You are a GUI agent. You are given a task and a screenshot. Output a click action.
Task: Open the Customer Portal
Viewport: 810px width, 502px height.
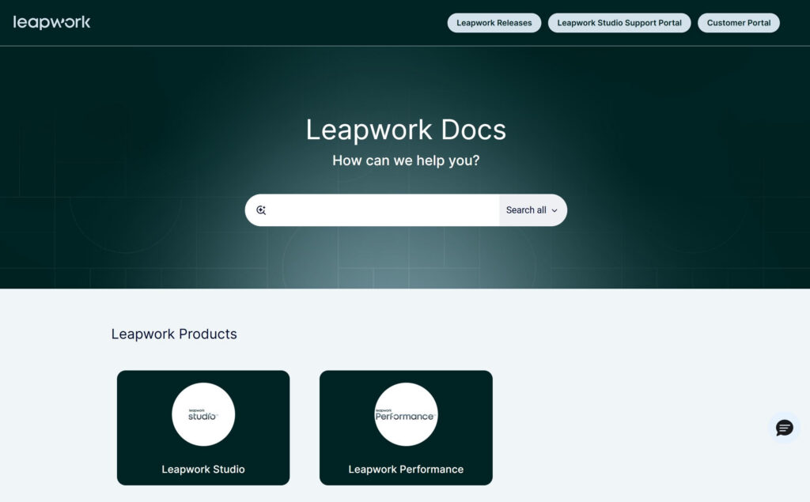coord(739,23)
